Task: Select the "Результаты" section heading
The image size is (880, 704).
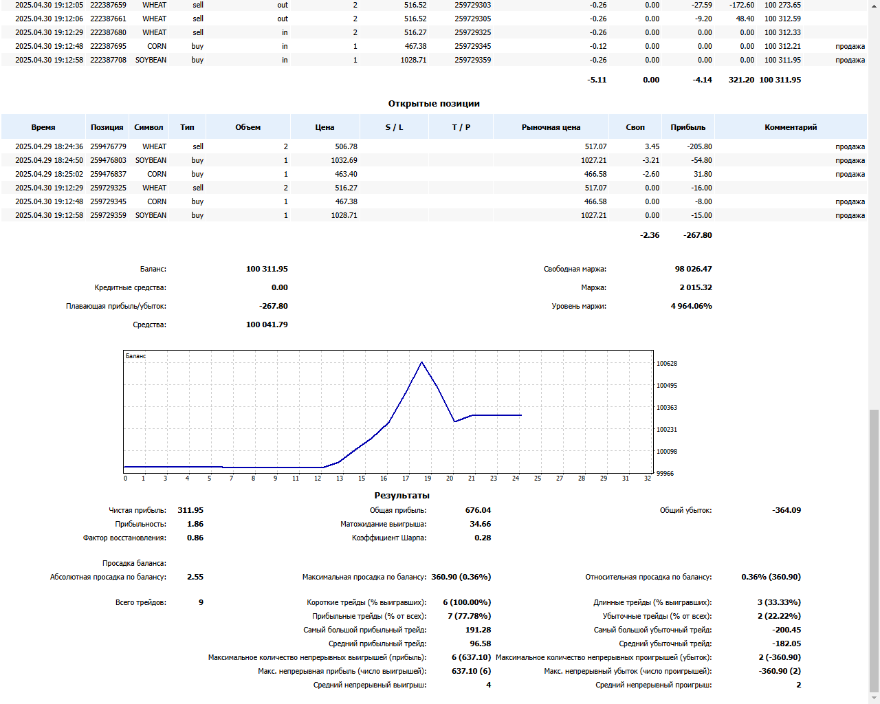Action: pos(401,496)
